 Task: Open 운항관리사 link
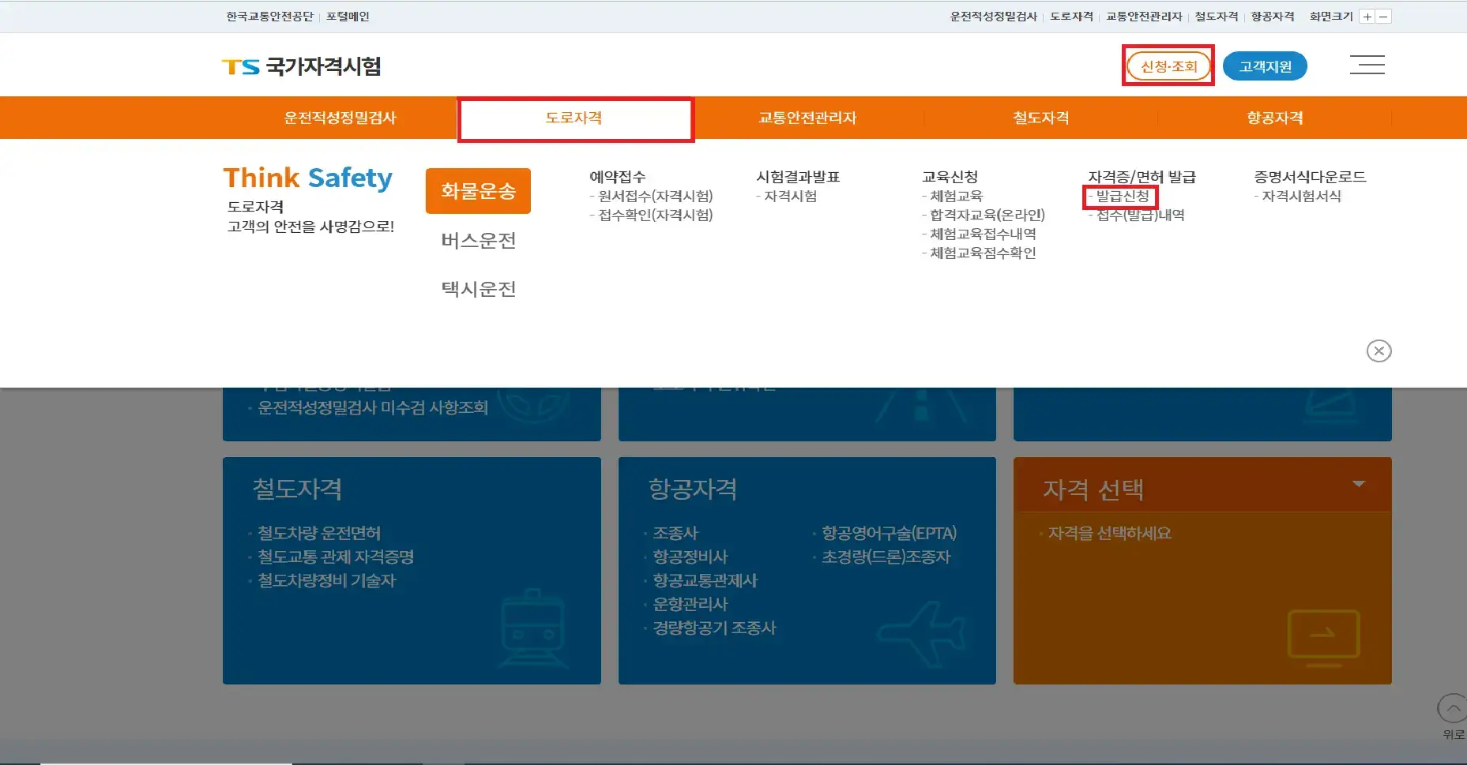(x=690, y=604)
